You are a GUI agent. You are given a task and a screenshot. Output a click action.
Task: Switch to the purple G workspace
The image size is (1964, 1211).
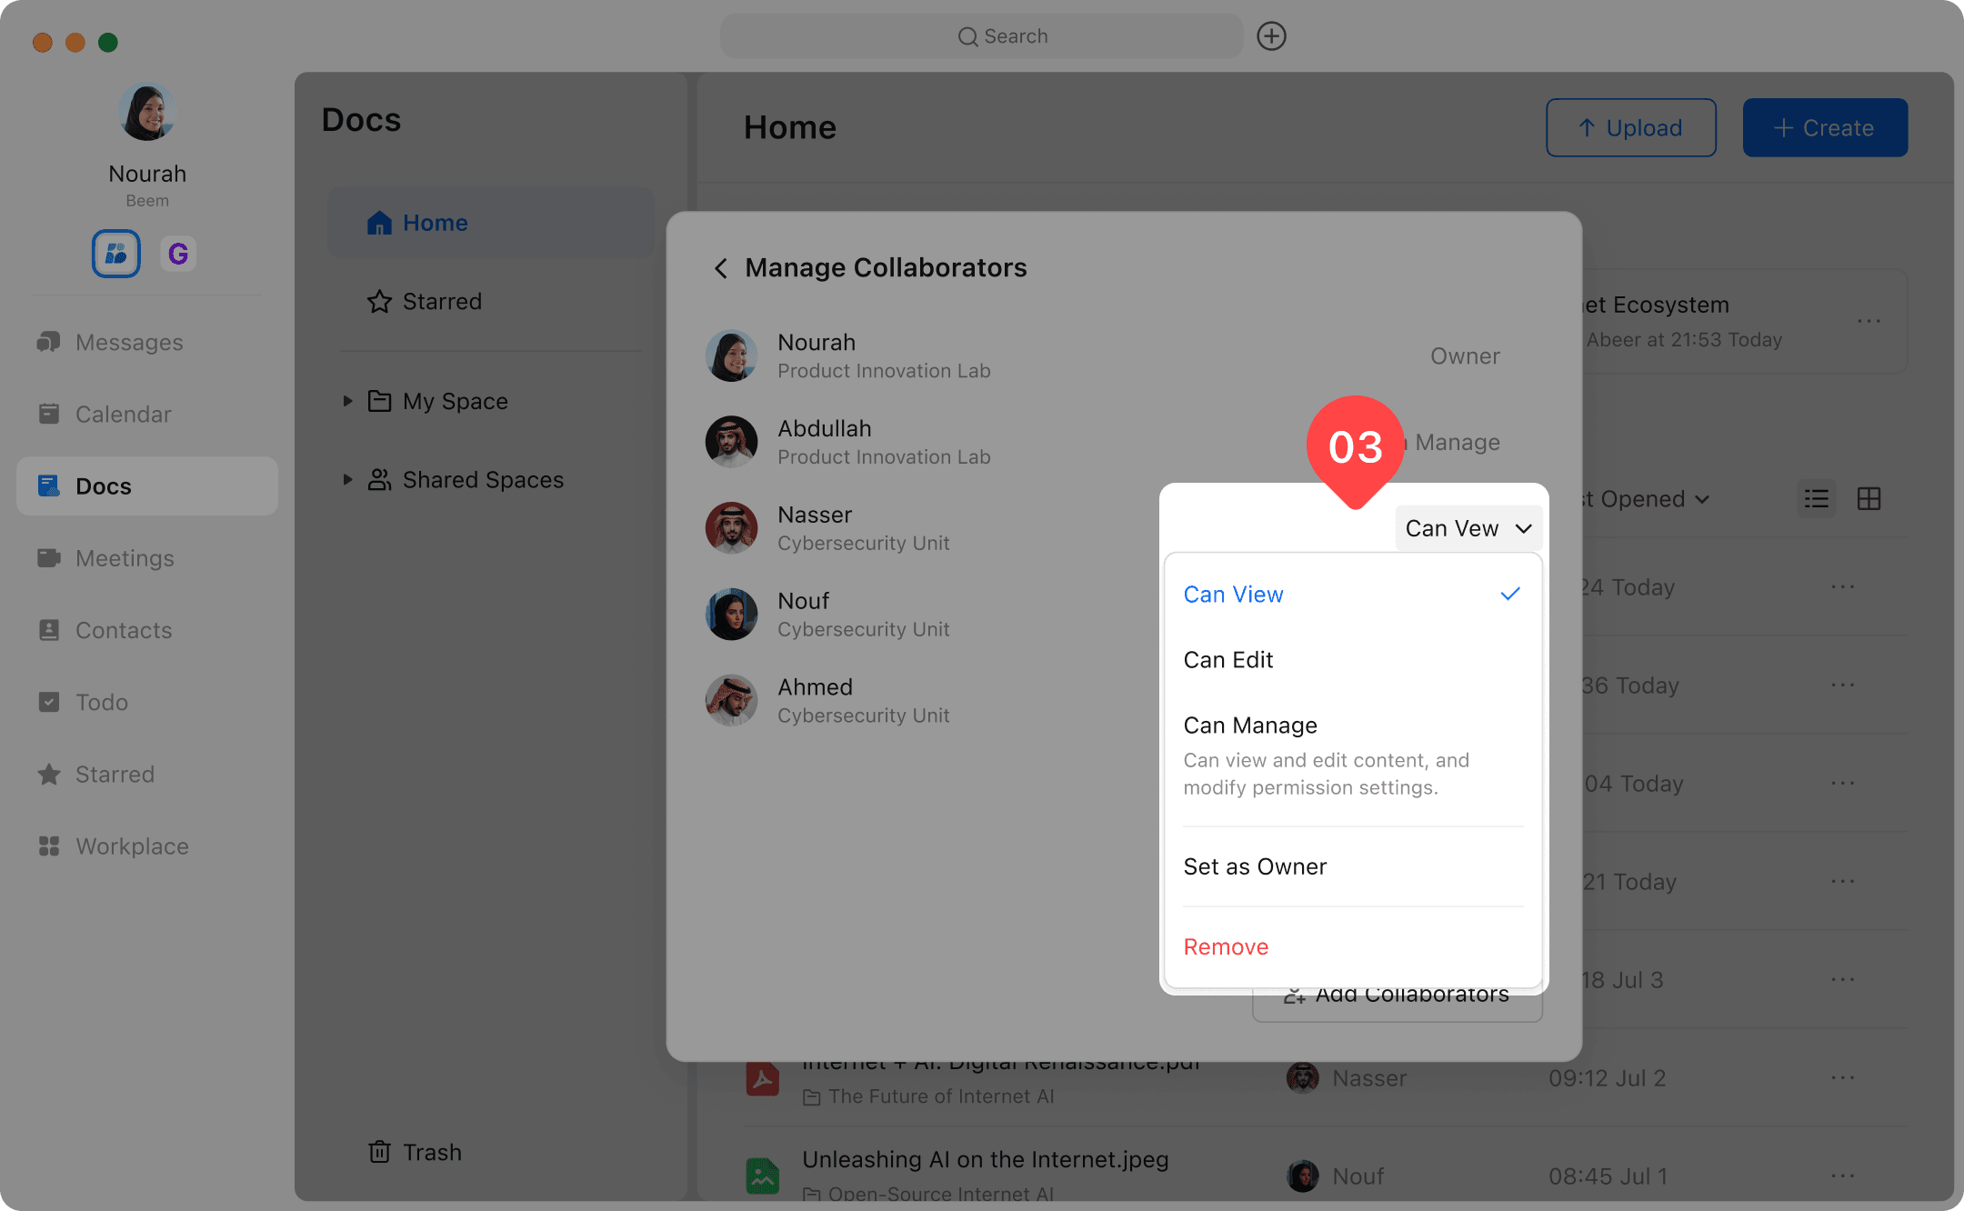pyautogui.click(x=178, y=254)
